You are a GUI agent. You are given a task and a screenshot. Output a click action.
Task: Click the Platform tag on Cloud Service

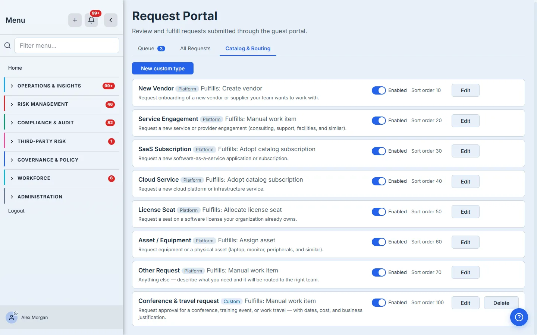[x=192, y=180]
